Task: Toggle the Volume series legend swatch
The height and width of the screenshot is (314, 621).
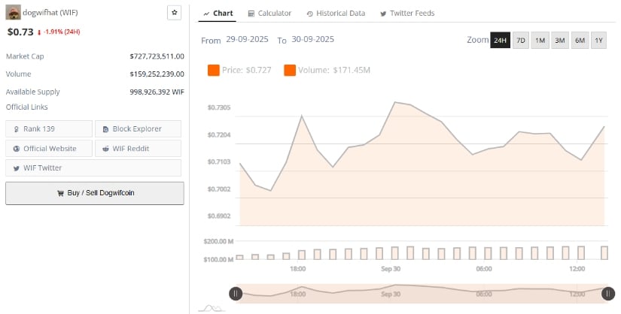Action: 290,71
